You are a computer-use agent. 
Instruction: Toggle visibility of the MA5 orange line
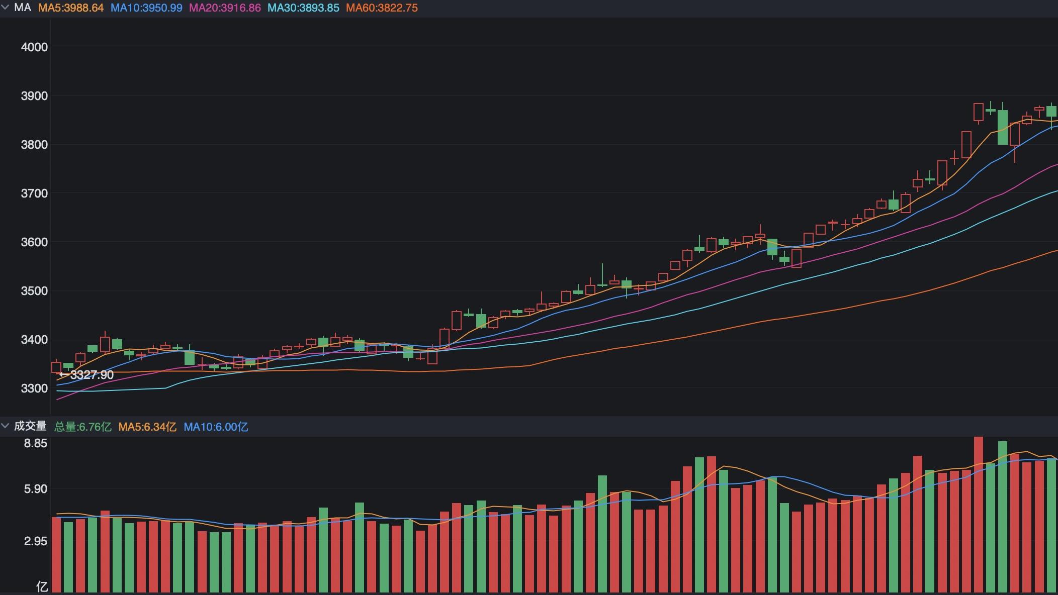click(x=72, y=8)
